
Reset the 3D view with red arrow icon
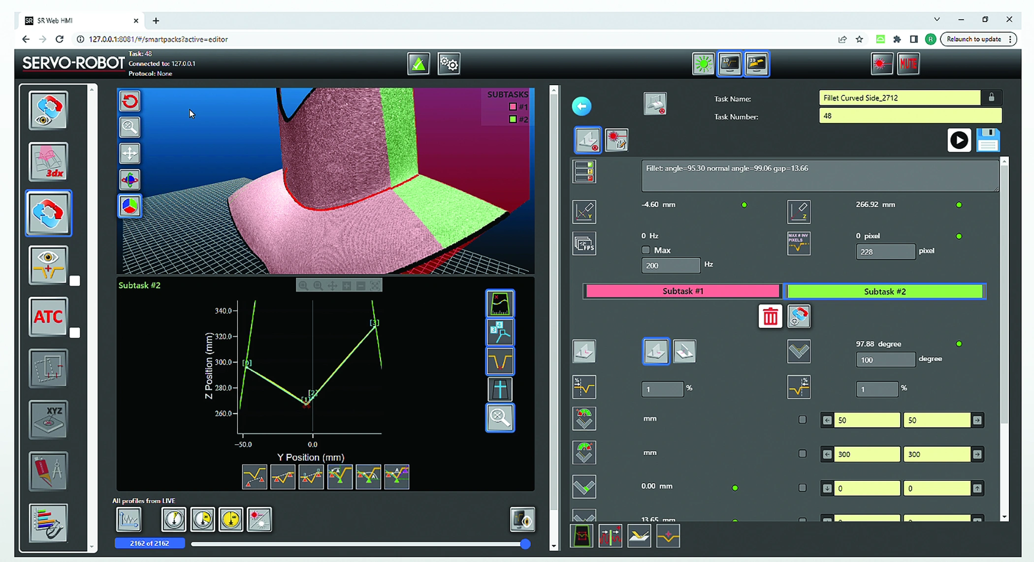point(130,101)
